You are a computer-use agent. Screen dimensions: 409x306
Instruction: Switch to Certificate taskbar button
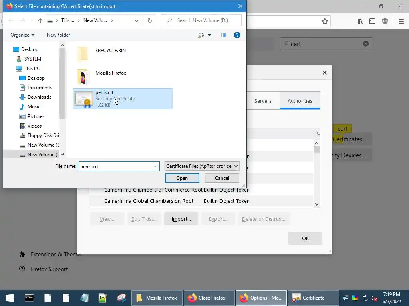click(313, 298)
